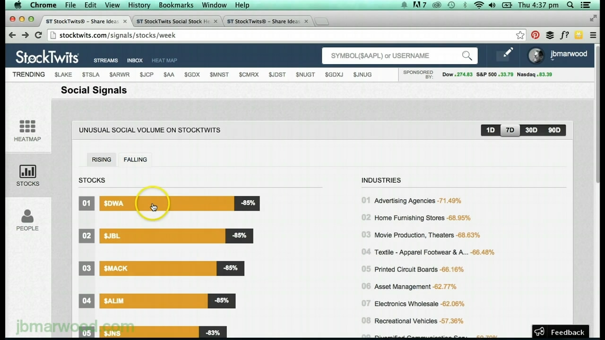
Task: Switch to the RISING tab
Action: (102, 160)
